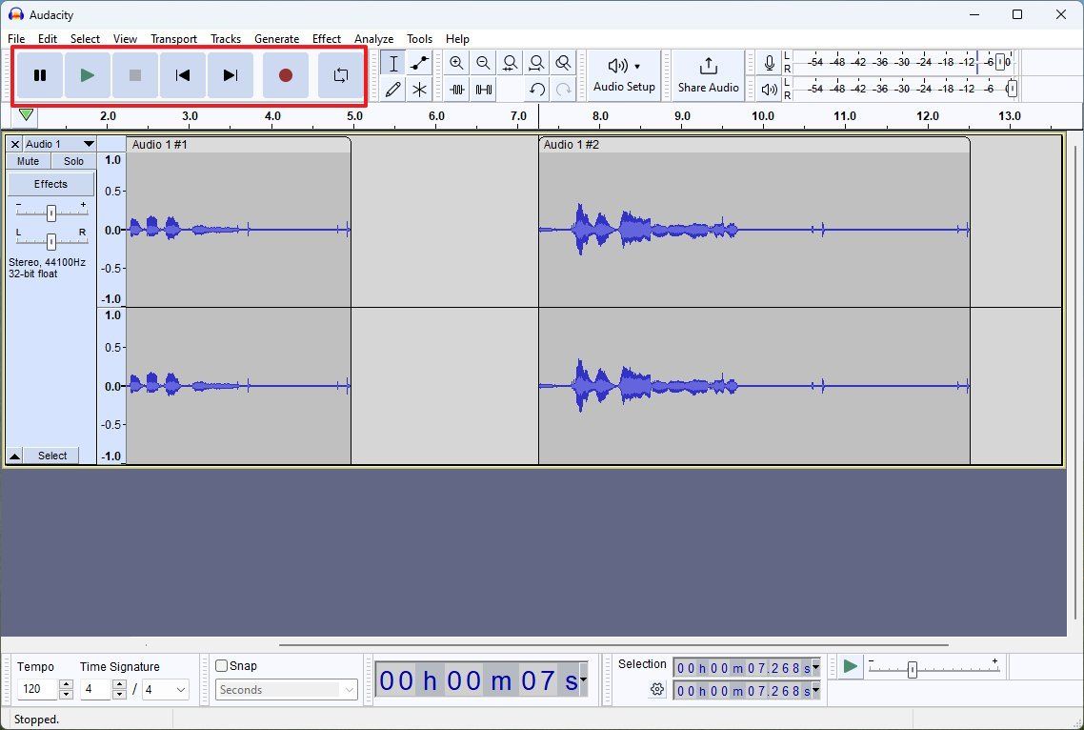This screenshot has height=730, width=1084.
Task: Silence the selected audio
Action: pos(484,89)
